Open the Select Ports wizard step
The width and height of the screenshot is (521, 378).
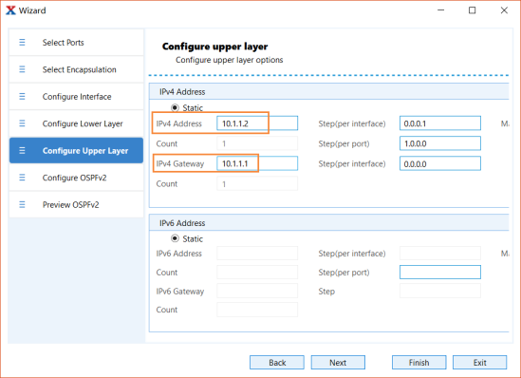[x=76, y=42]
